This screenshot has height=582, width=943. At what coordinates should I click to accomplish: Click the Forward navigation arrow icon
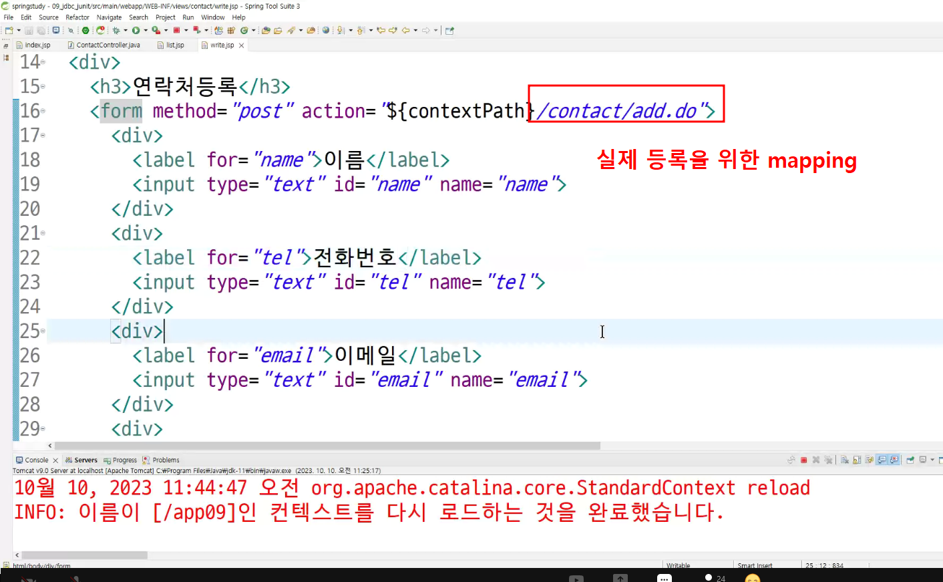426,30
